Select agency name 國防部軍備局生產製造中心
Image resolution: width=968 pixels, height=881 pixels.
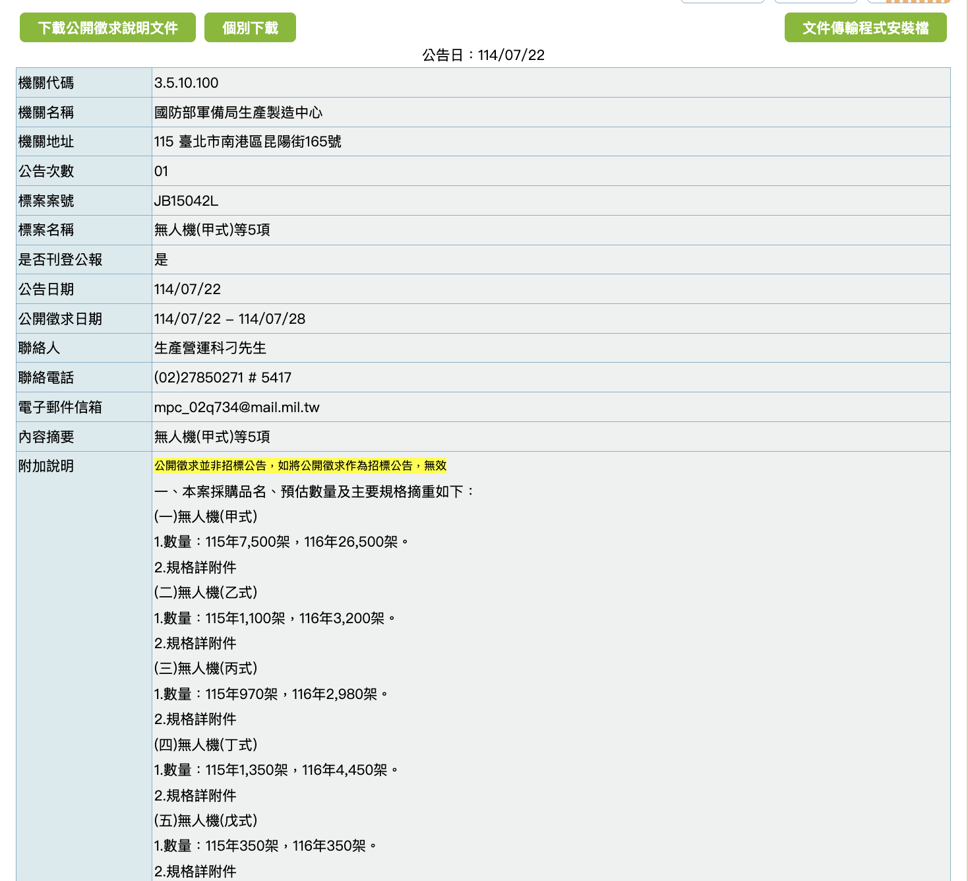(238, 113)
